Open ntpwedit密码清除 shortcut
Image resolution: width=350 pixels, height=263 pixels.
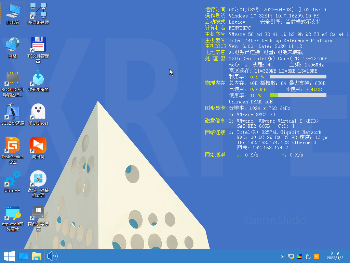[x=13, y=213]
